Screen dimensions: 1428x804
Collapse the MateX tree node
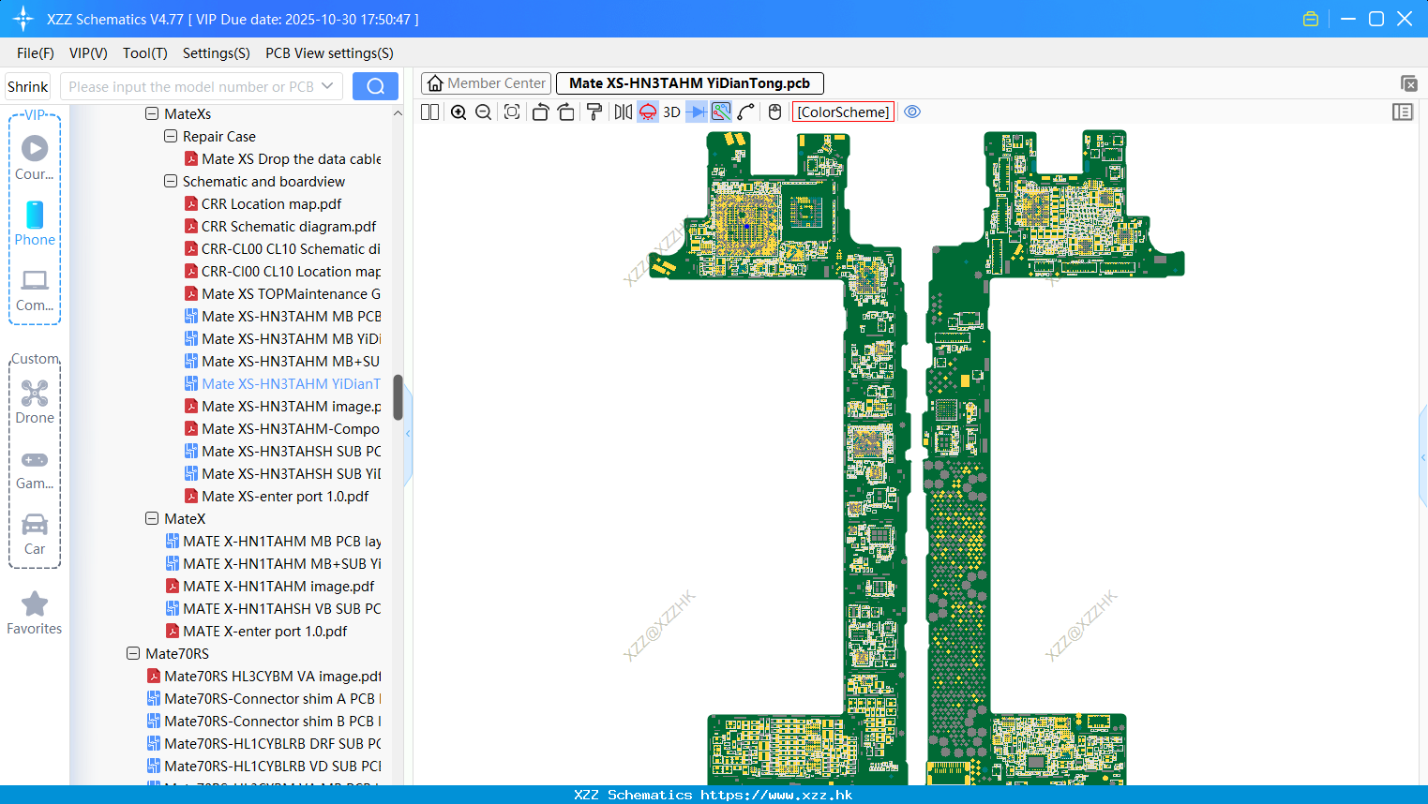152,518
